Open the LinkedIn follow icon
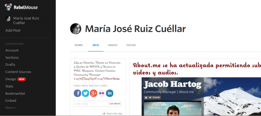This screenshot has width=261, height=116. coord(110,93)
